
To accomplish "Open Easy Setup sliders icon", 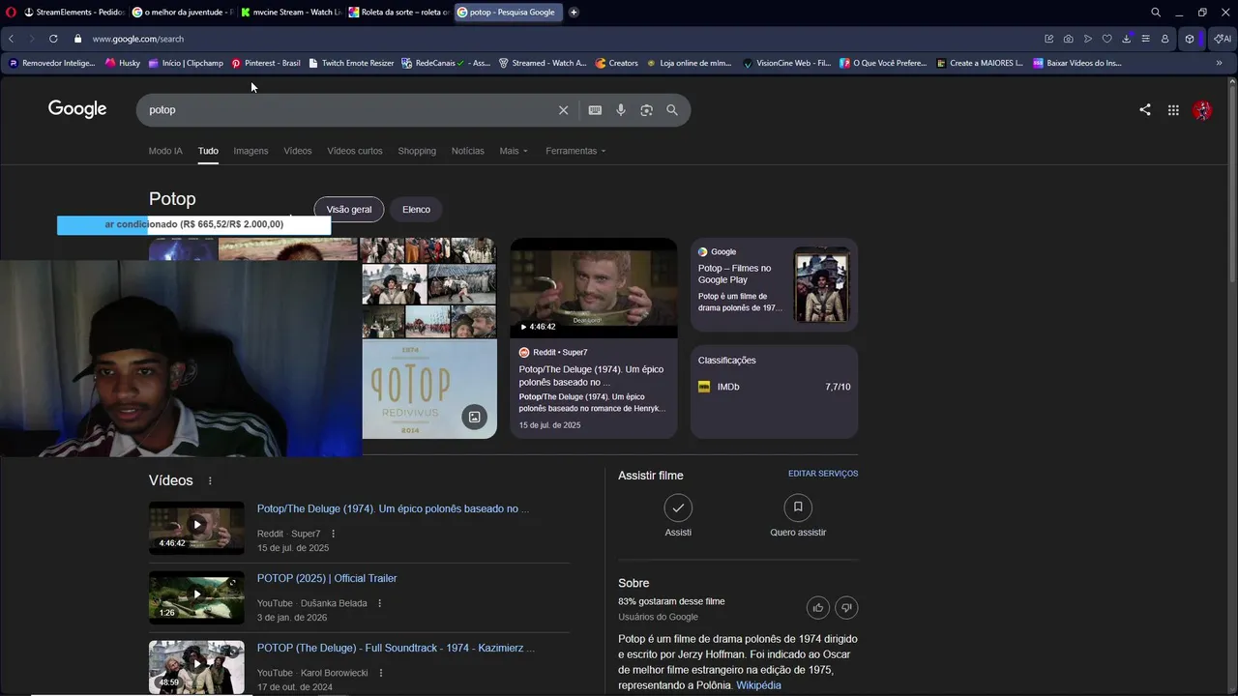I will (1145, 39).
